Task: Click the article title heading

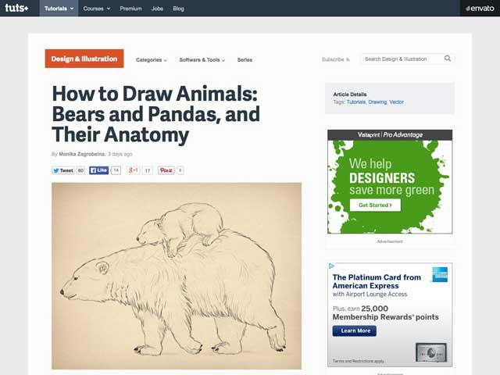Action: tap(156, 114)
